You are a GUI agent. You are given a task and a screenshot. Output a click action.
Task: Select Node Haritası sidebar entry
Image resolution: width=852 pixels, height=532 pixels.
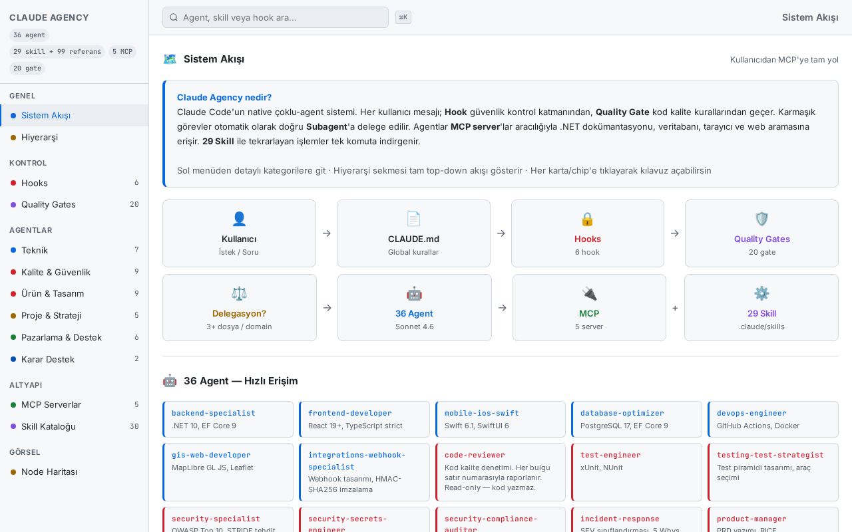(75, 471)
